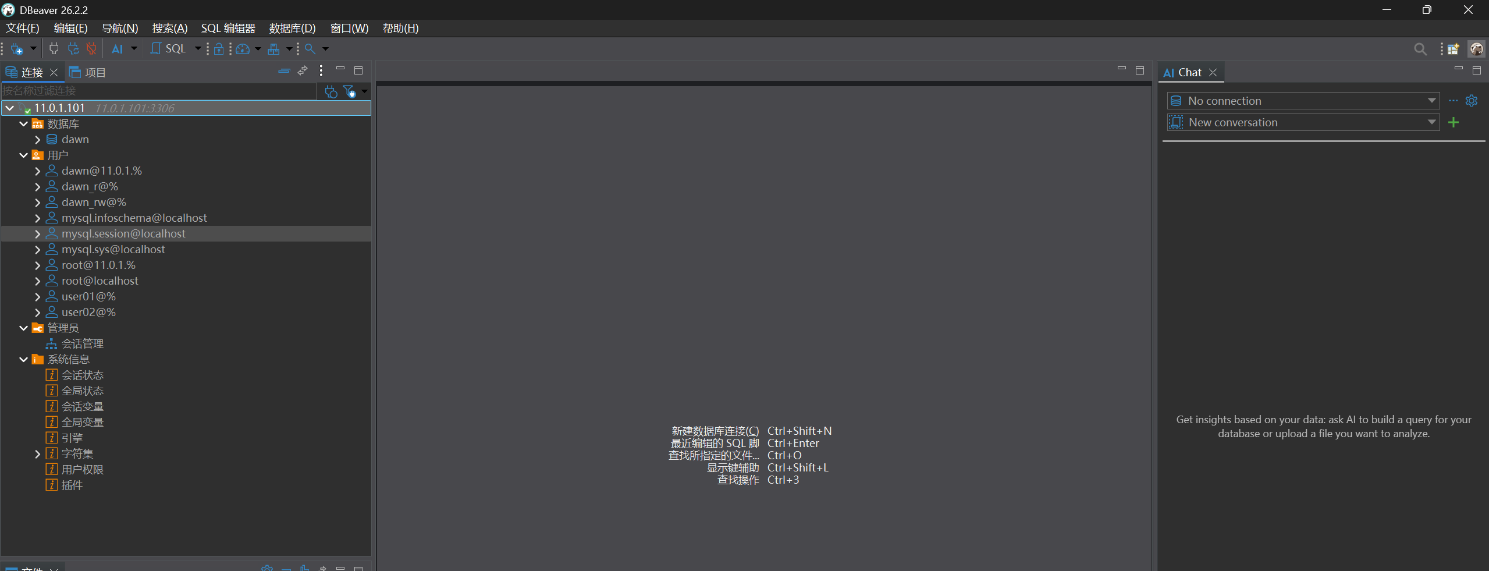Click the reconnect plug icon with arrows
Image resolution: width=1489 pixels, height=571 pixels.
tap(73, 49)
